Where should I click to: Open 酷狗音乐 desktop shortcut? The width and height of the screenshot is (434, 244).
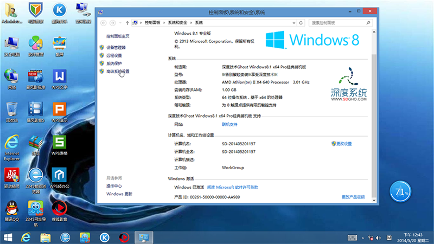tap(59, 13)
